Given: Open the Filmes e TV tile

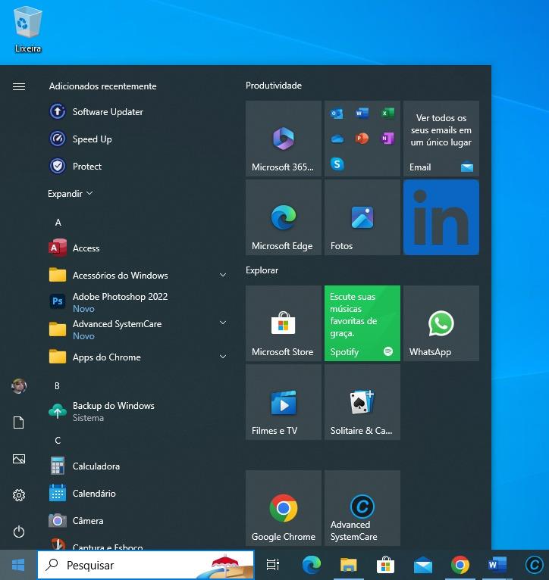Looking at the screenshot, I should [x=284, y=402].
